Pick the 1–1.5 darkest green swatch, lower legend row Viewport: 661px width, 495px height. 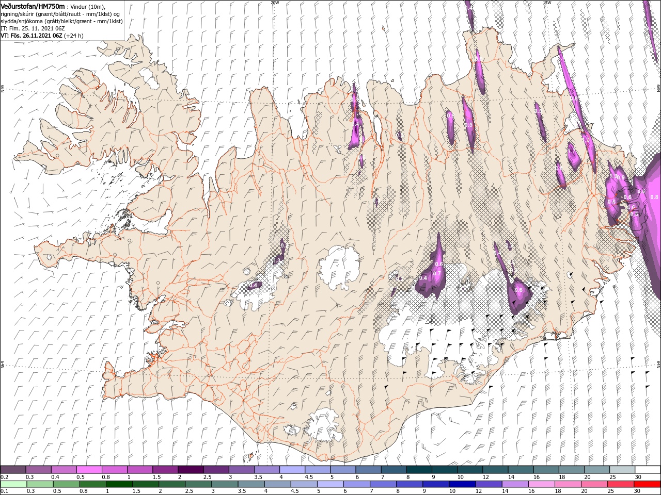point(119,484)
